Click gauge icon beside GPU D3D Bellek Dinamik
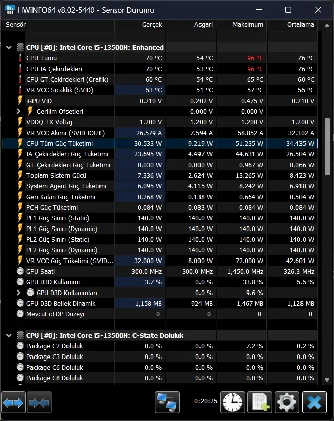 tap(20, 303)
